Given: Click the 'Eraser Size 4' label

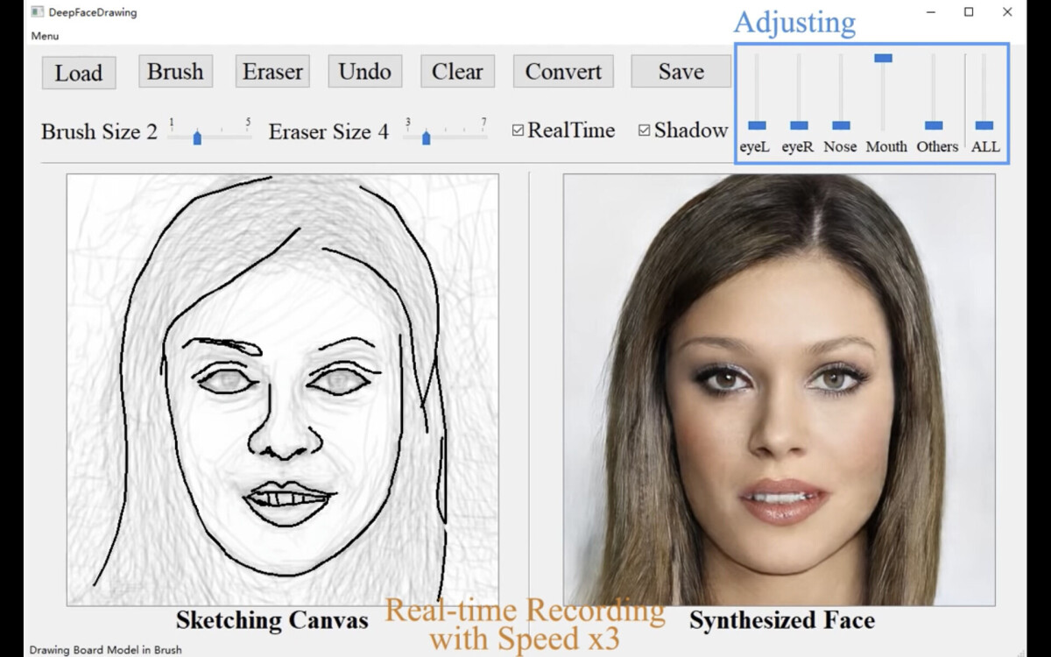Looking at the screenshot, I should 328,132.
